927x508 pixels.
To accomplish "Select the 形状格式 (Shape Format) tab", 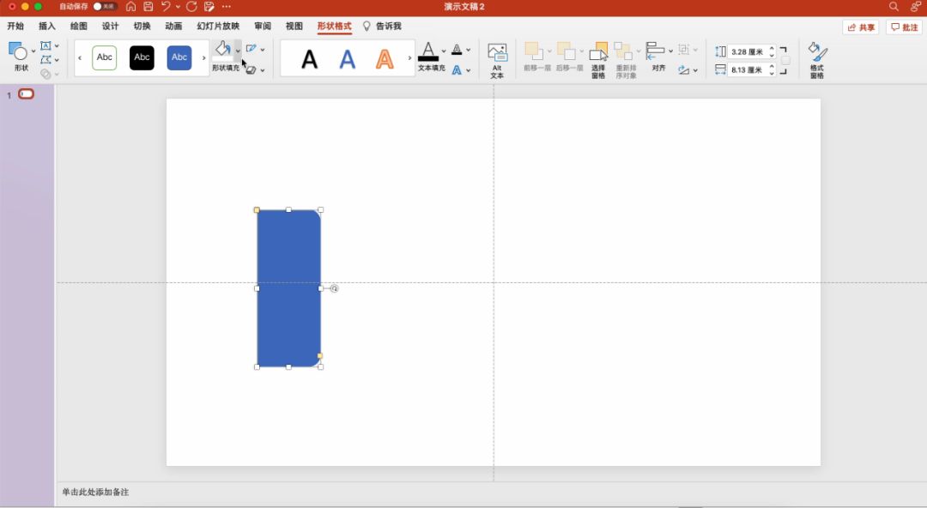I will point(334,26).
